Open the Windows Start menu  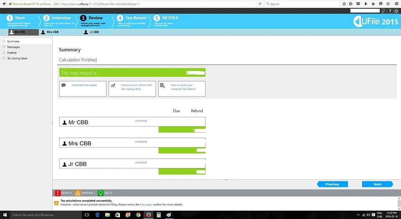[5, 215]
